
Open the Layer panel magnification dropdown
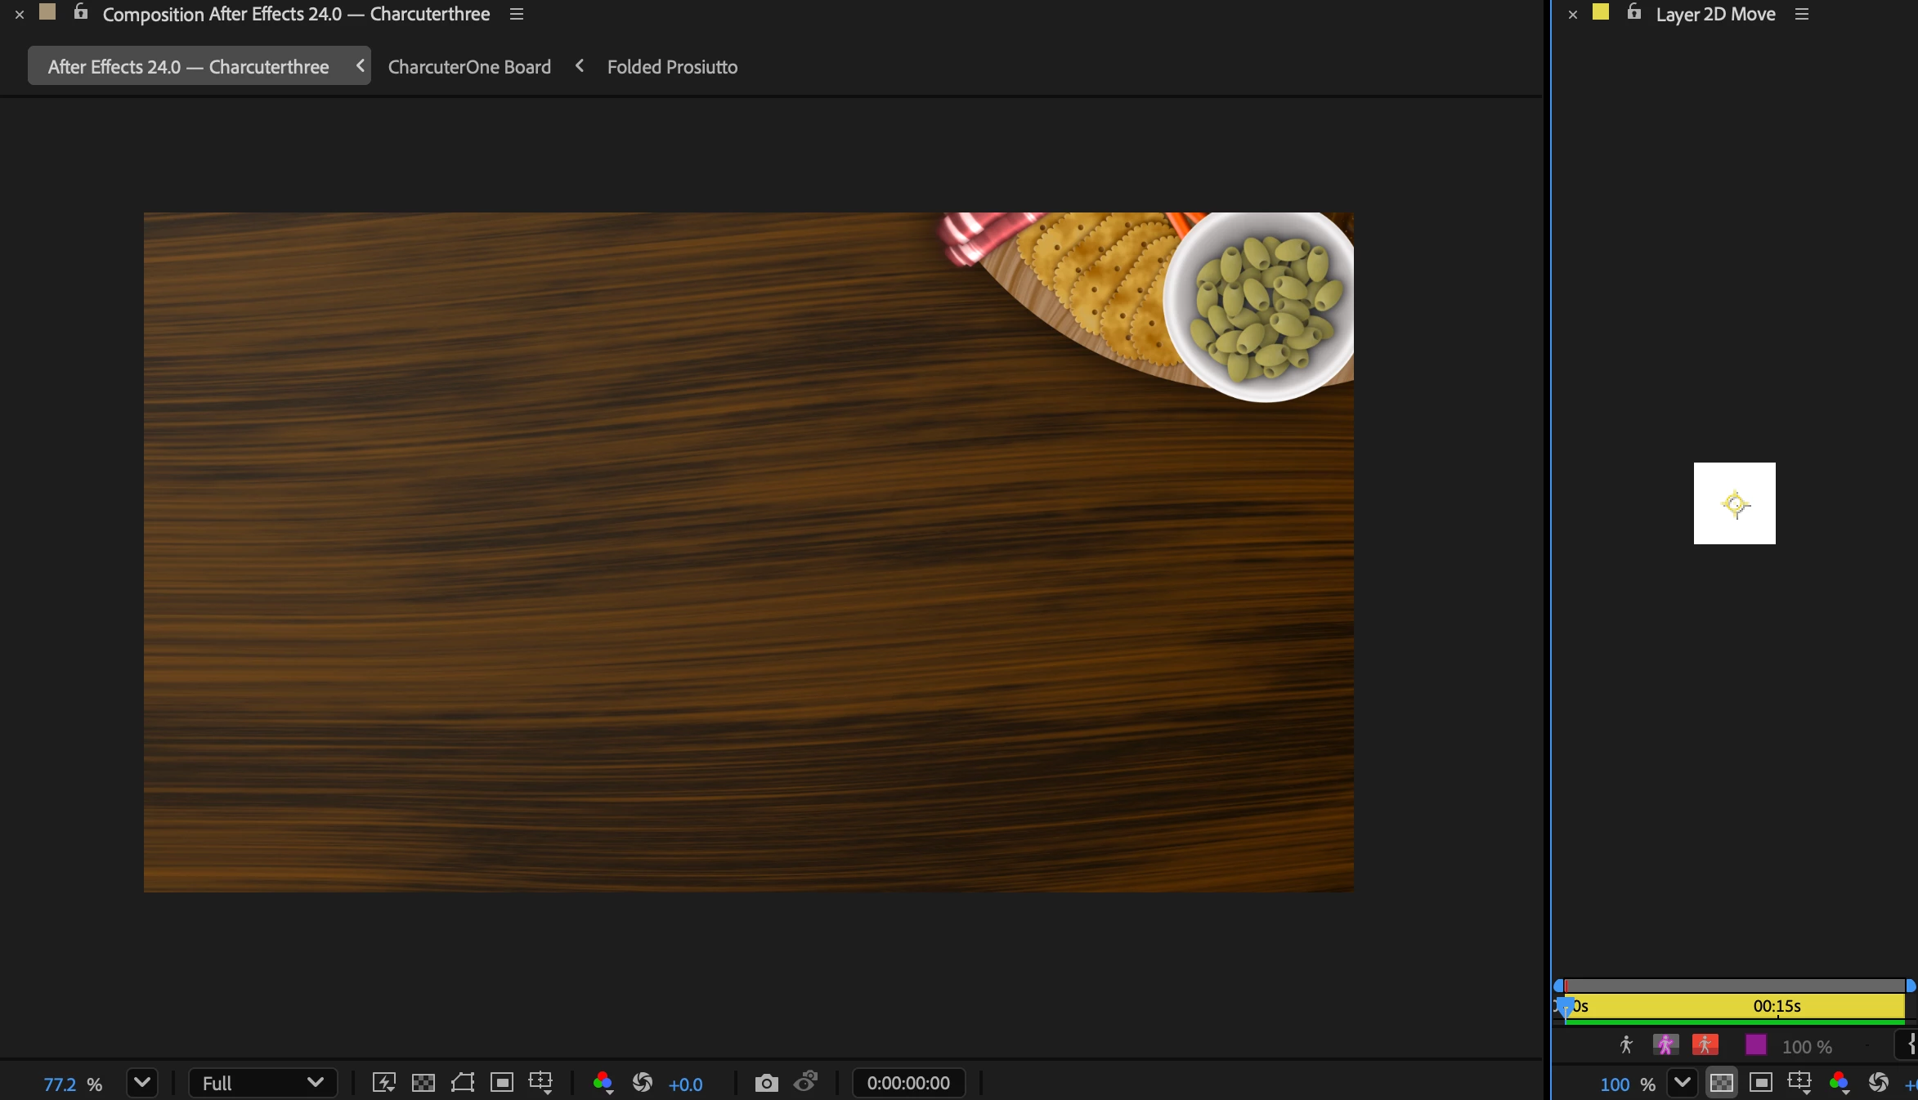coord(1682,1083)
